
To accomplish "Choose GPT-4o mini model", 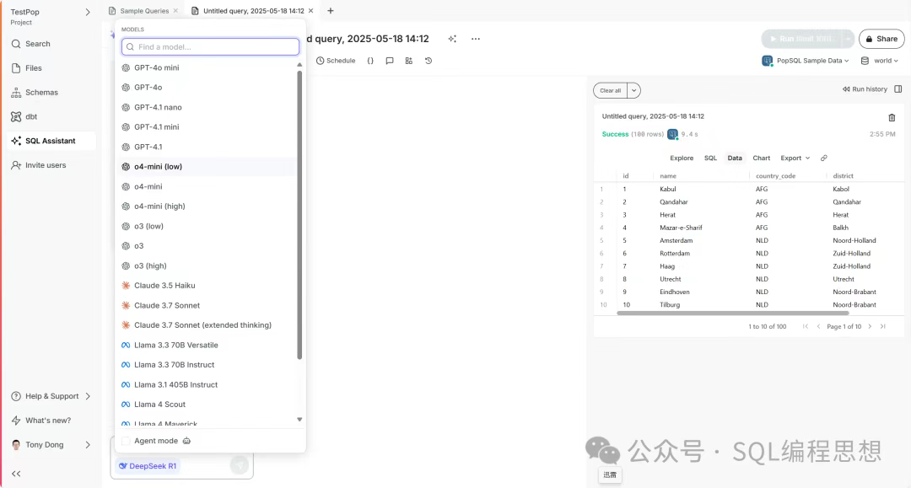I will pos(156,68).
